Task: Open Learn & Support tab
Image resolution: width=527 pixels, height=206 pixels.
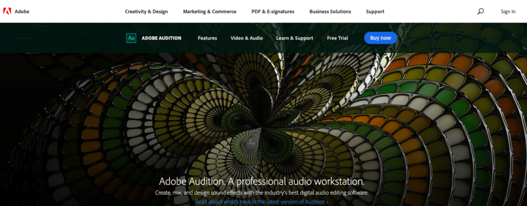Action: [x=294, y=38]
